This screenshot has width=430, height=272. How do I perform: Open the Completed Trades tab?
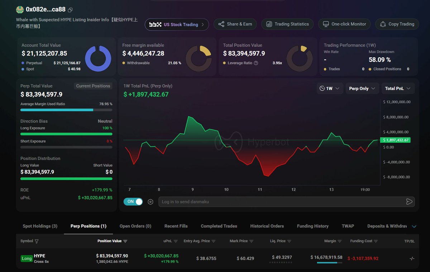[219, 226]
